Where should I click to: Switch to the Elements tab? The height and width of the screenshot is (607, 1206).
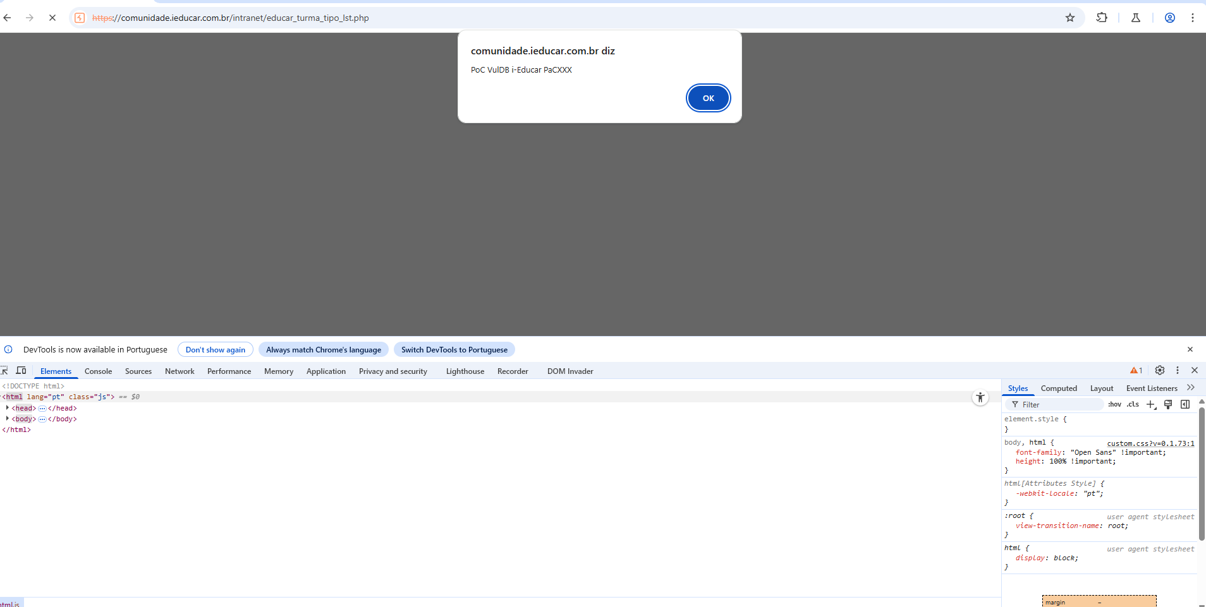tap(56, 371)
